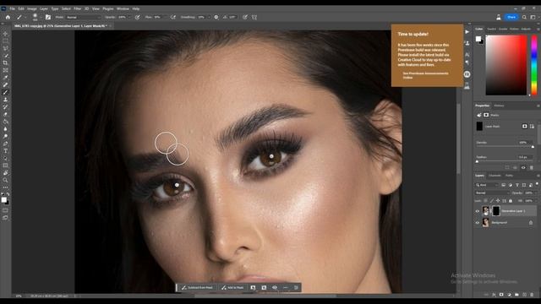
Task: Open the symmetry paint options butterfly icon
Action: click(254, 17)
